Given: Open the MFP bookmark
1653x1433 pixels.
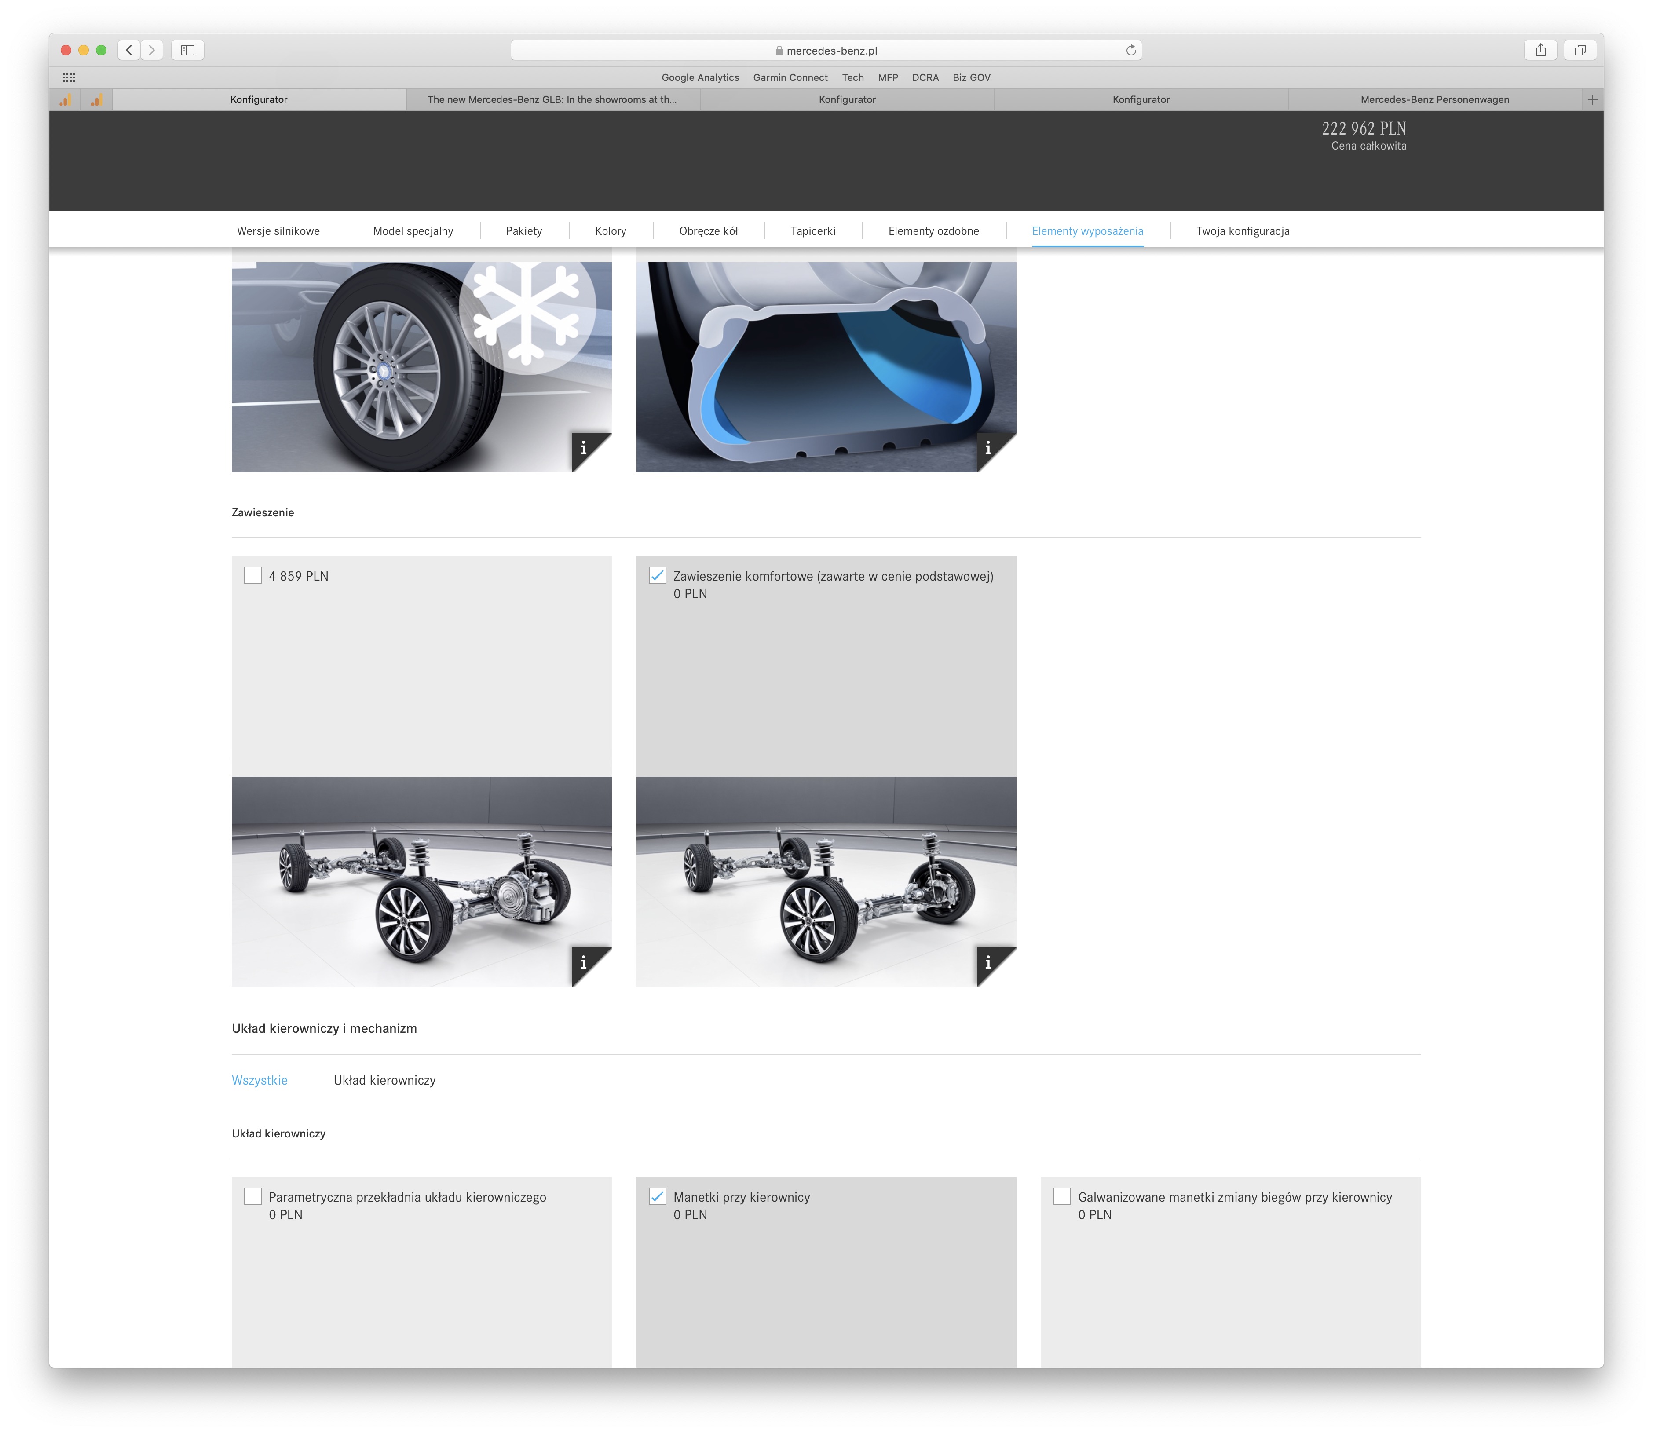Looking at the screenshot, I should point(888,77).
